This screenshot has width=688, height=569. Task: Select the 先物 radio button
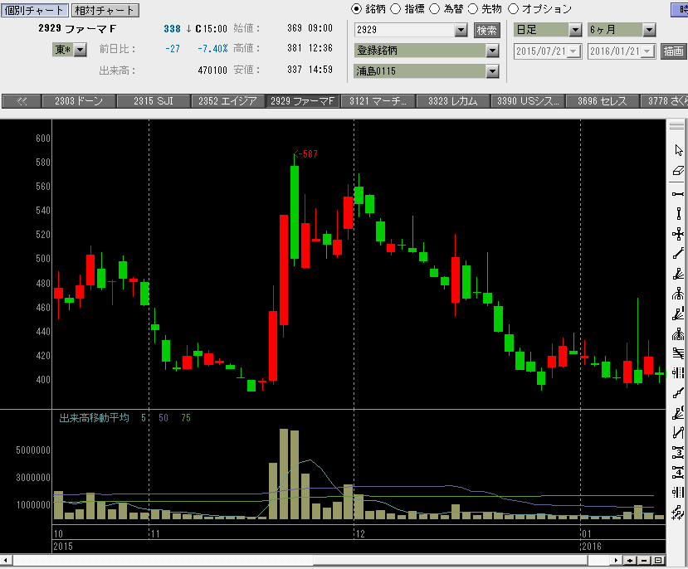tap(472, 9)
